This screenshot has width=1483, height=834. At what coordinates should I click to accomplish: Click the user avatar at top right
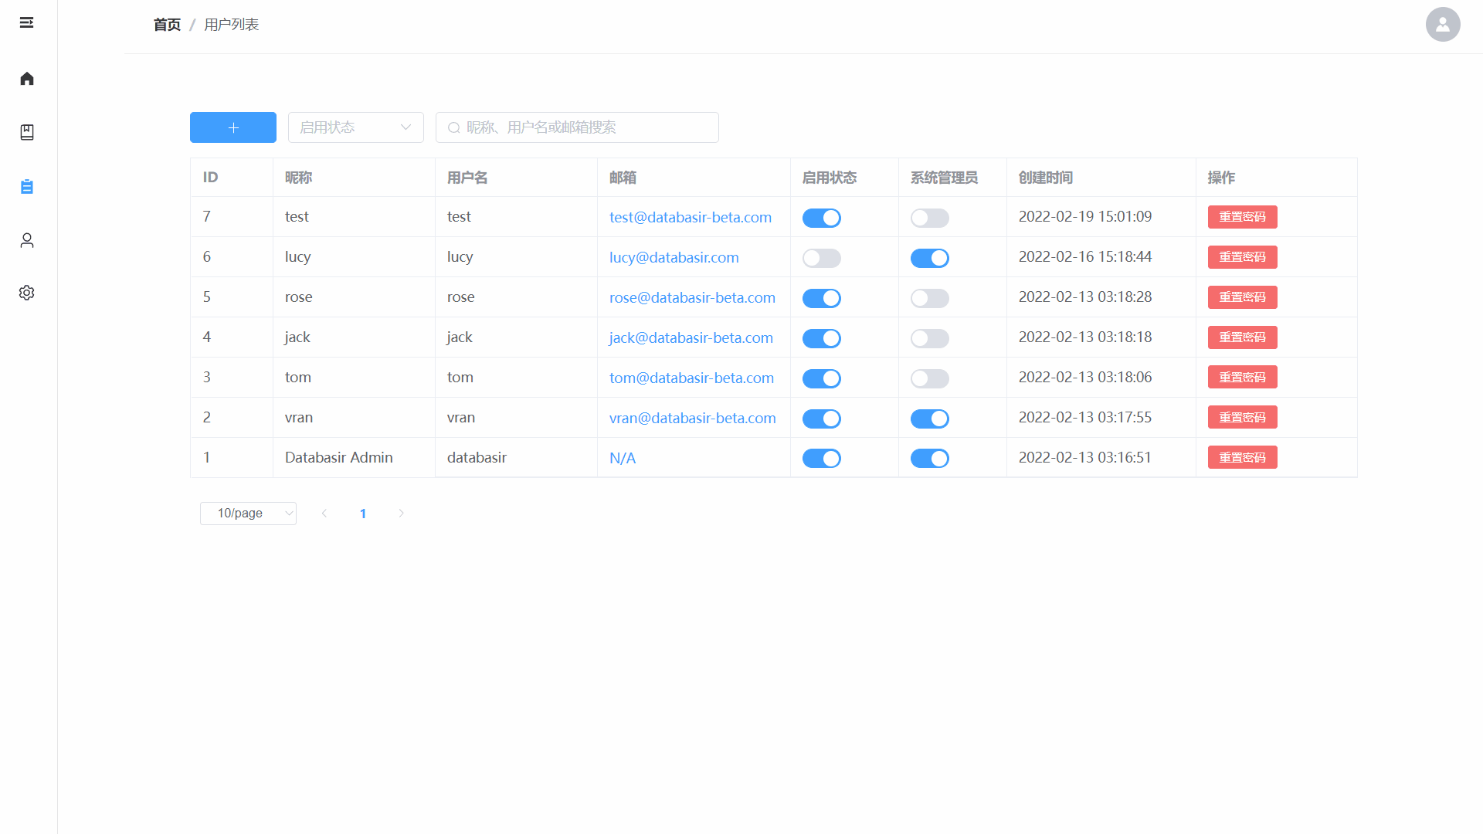tap(1442, 25)
